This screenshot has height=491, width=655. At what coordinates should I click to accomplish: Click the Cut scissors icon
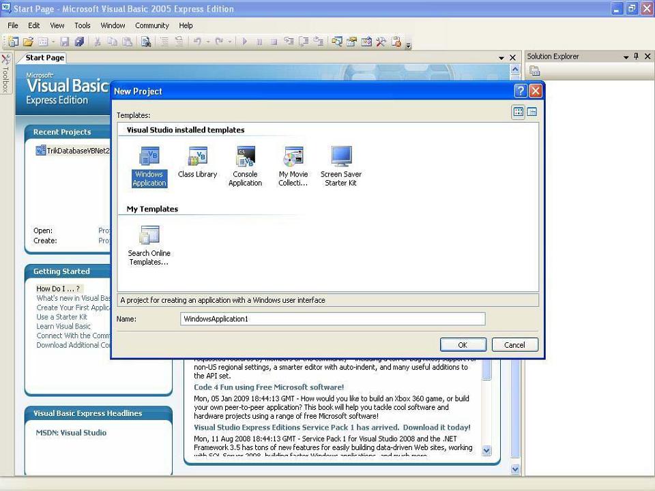(x=97, y=42)
